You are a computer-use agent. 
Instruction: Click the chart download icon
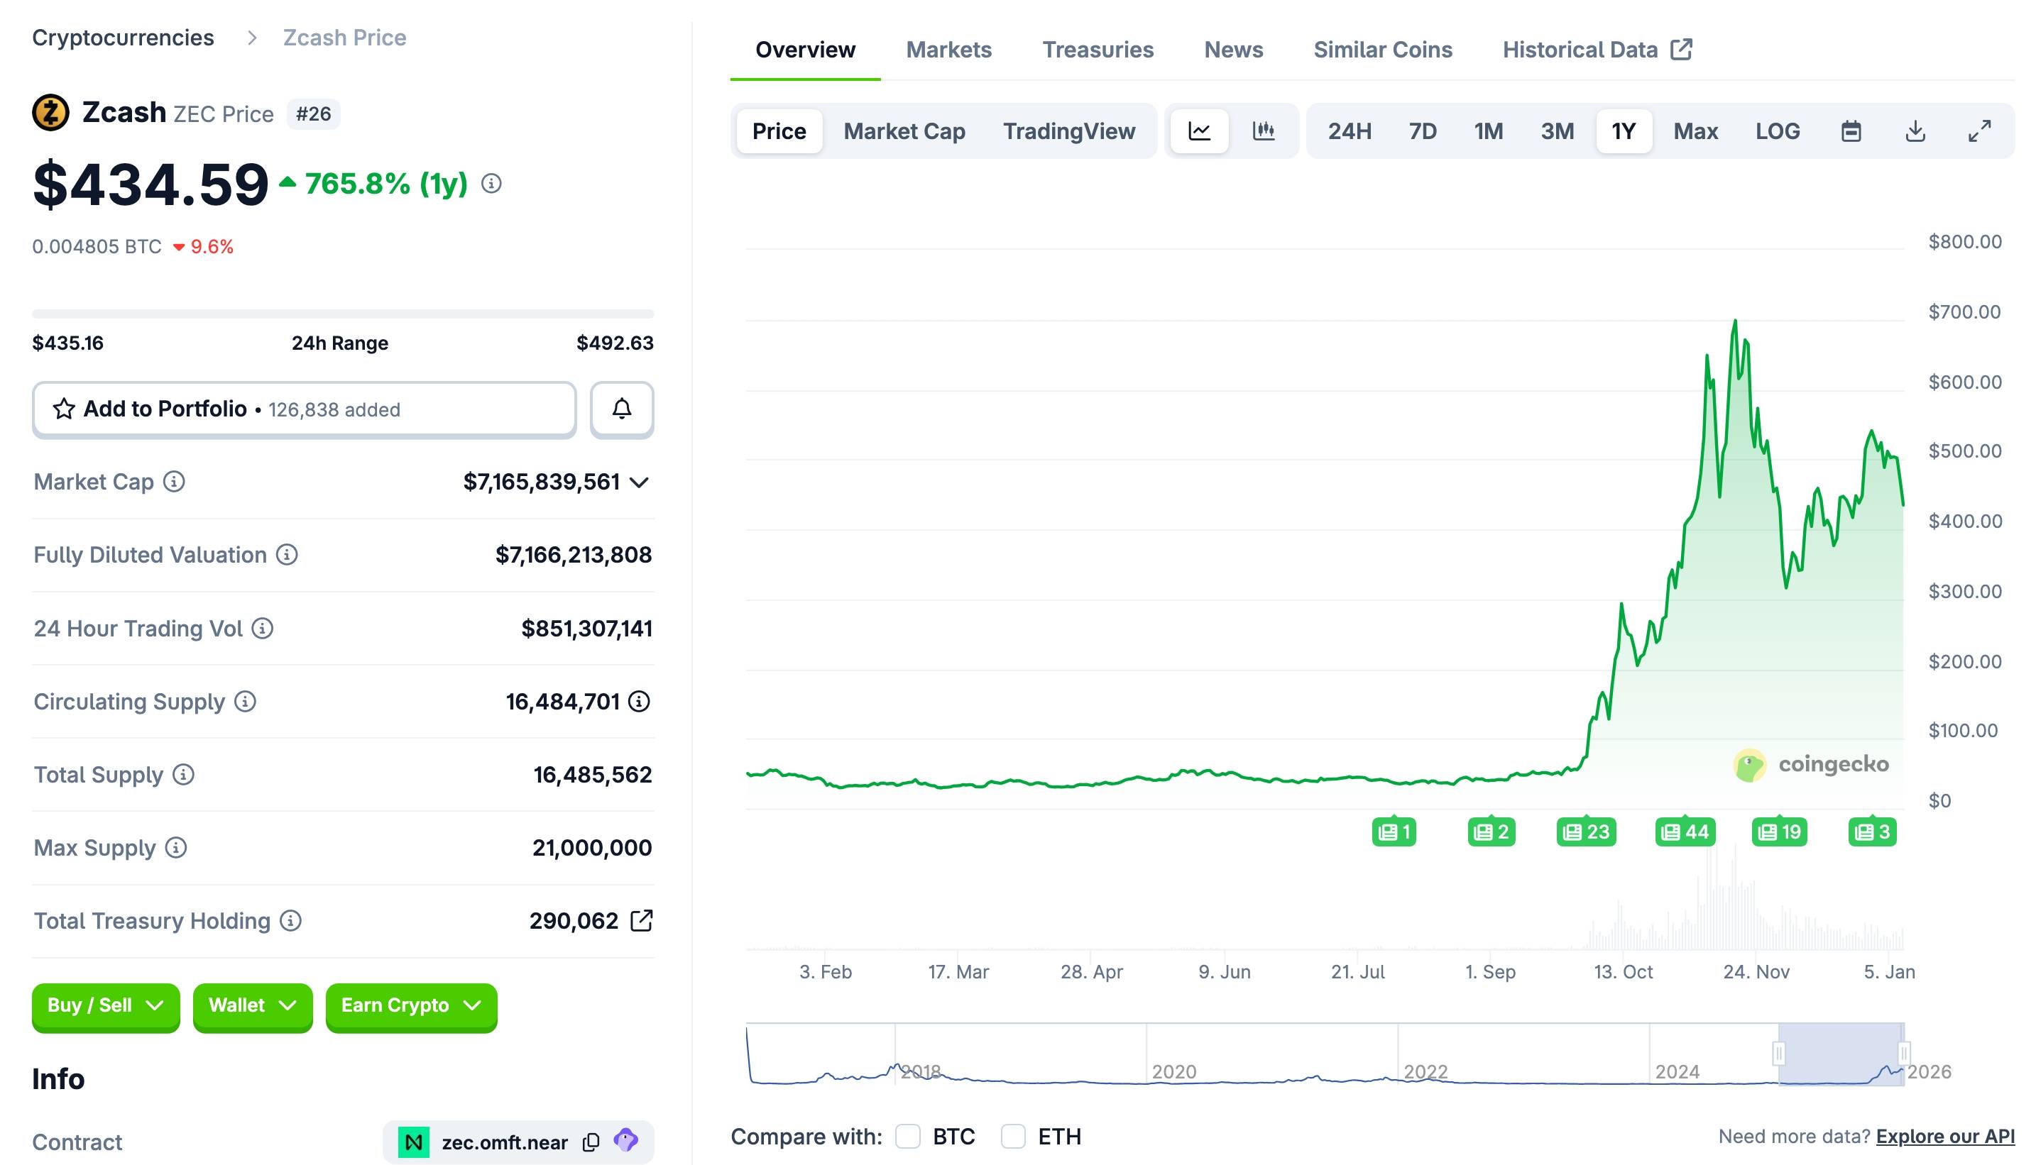[x=1915, y=131]
